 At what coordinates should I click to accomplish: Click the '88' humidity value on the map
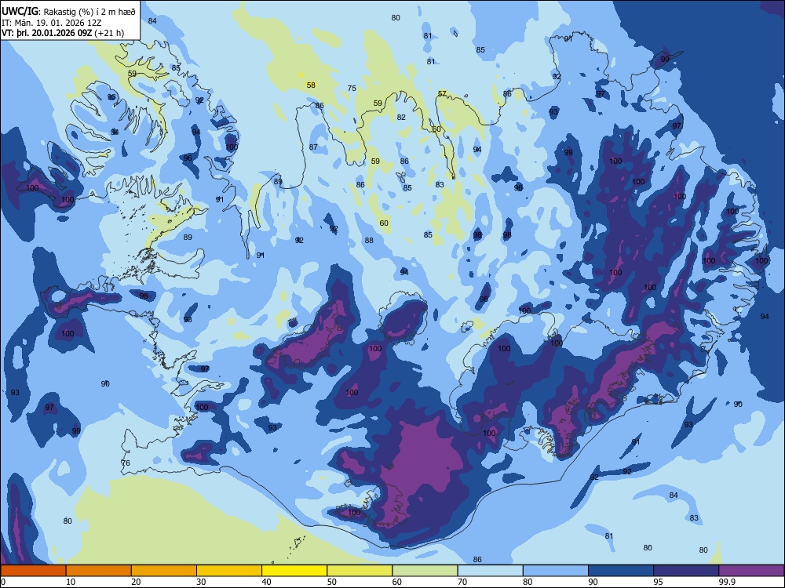(369, 241)
